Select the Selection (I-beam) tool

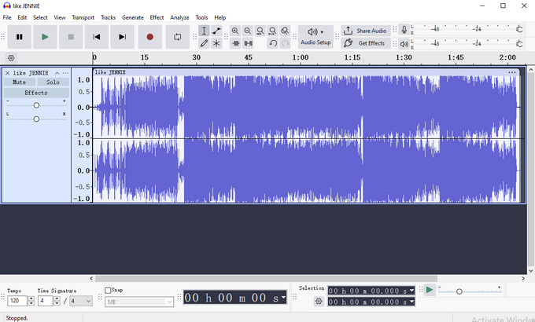[204, 31]
